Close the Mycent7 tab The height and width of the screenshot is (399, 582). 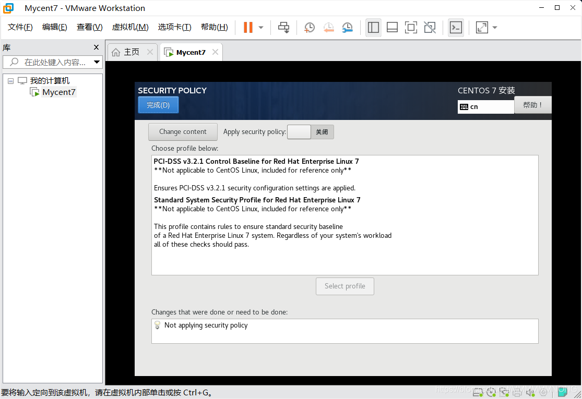click(x=215, y=52)
